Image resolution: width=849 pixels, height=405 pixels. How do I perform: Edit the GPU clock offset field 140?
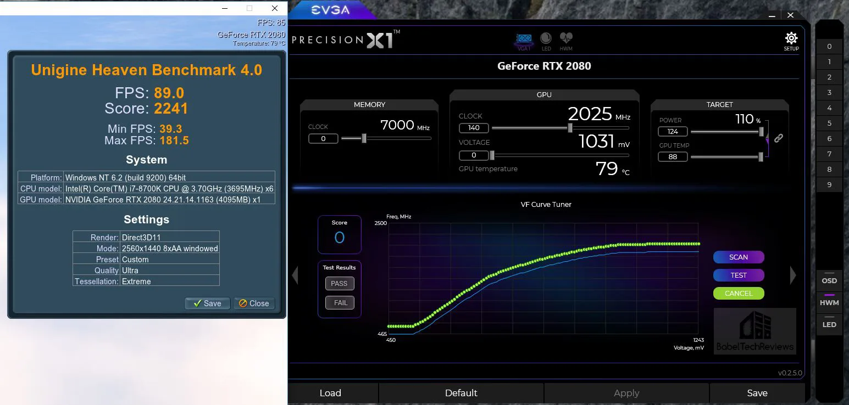point(474,128)
